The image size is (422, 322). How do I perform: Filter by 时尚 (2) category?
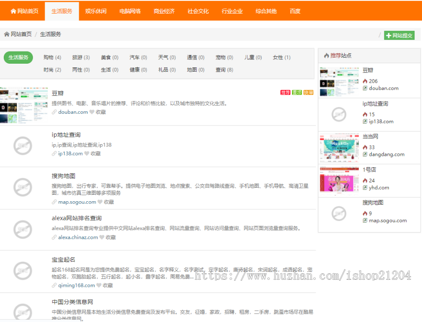pyautogui.click(x=52, y=70)
